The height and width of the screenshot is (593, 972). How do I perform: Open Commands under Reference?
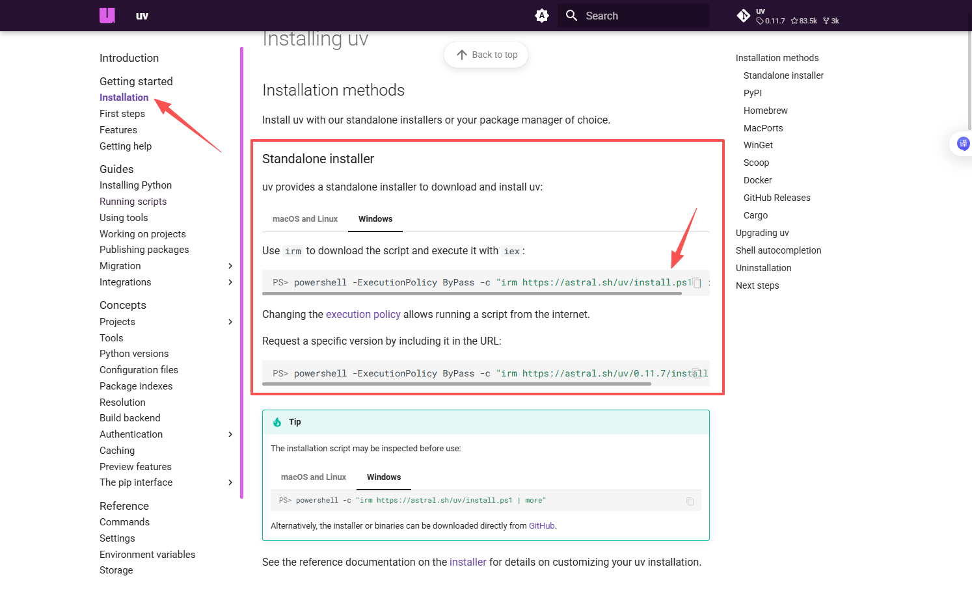tap(124, 522)
